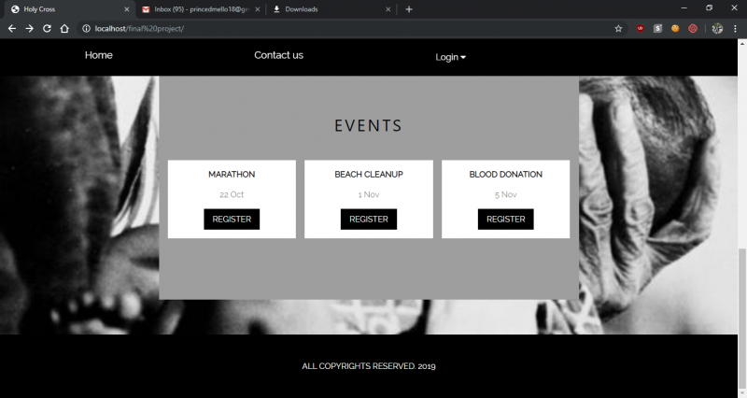Expand the Login dropdown menu
The width and height of the screenshot is (747, 398).
(450, 57)
